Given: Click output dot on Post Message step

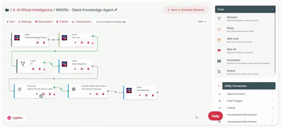Looking at the screenshot, I should [157, 92].
